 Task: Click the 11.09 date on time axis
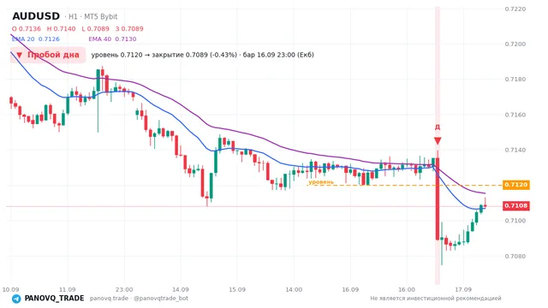67,289
